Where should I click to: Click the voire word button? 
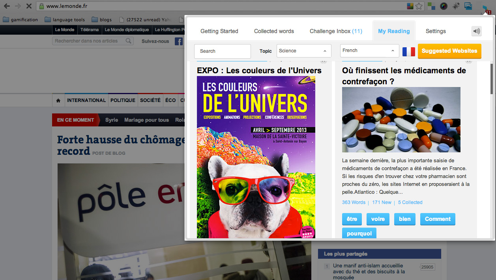378,219
